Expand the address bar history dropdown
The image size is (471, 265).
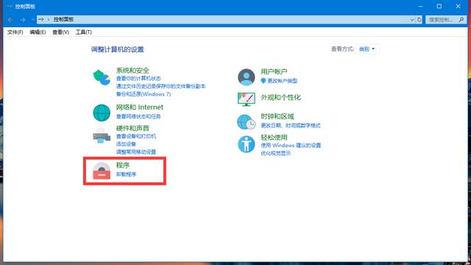coord(412,20)
